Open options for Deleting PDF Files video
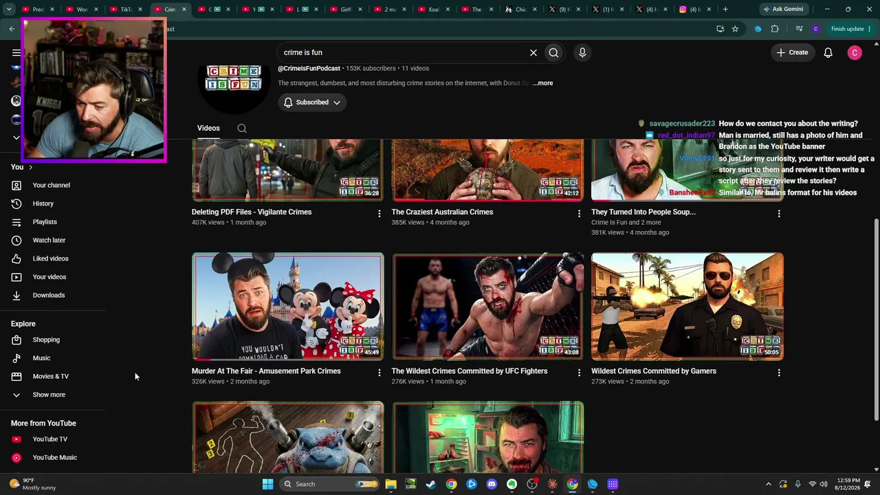Image resolution: width=880 pixels, height=495 pixels. [x=379, y=214]
